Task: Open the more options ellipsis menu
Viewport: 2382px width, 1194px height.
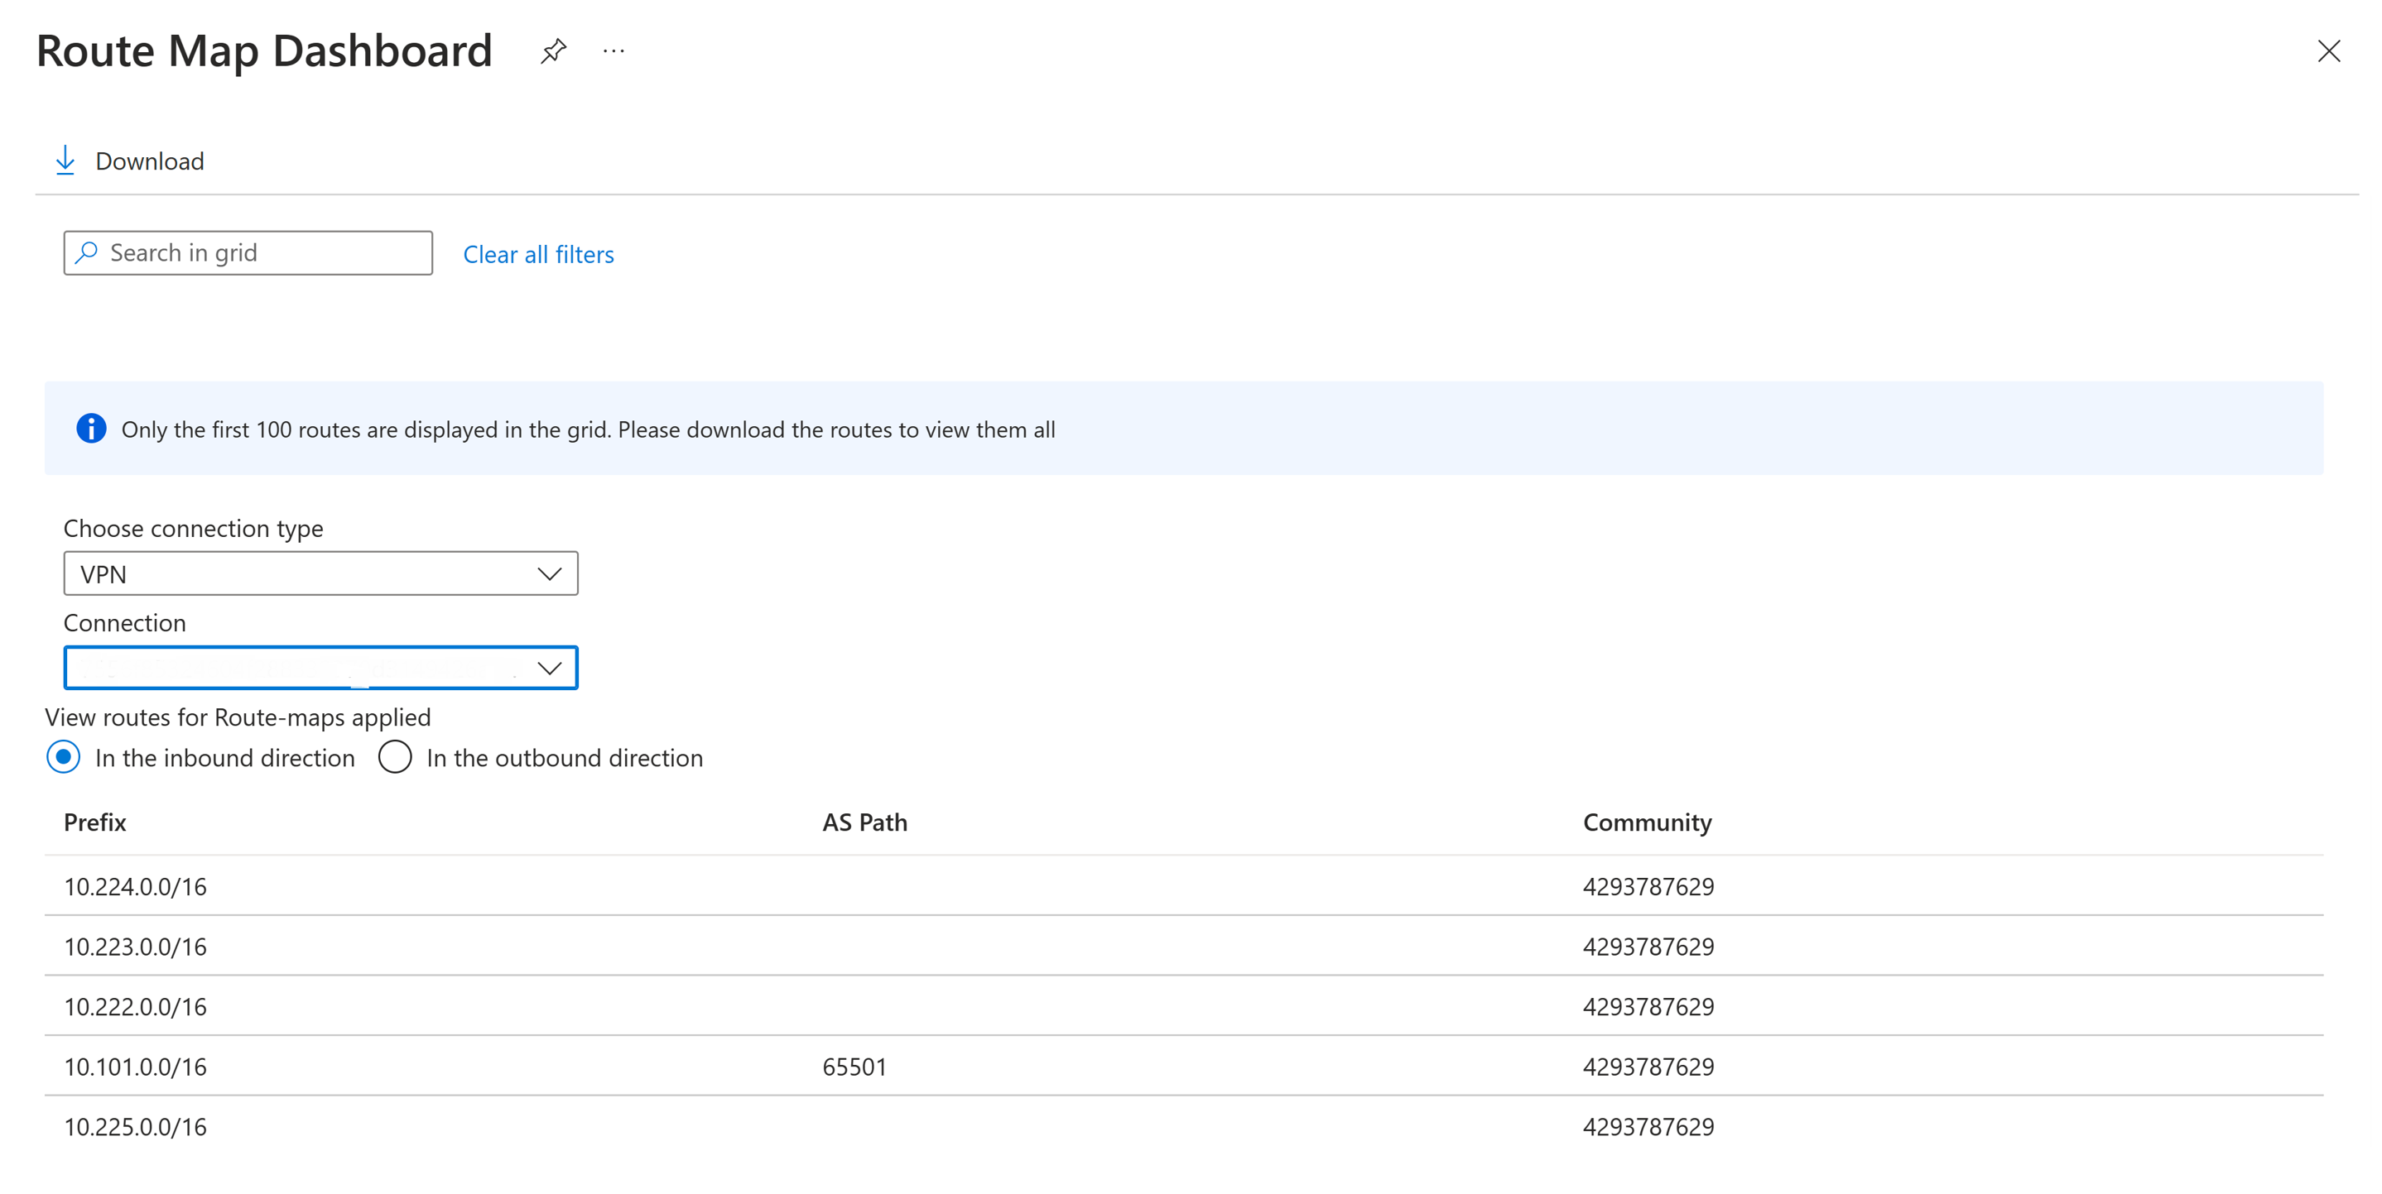Action: [614, 50]
